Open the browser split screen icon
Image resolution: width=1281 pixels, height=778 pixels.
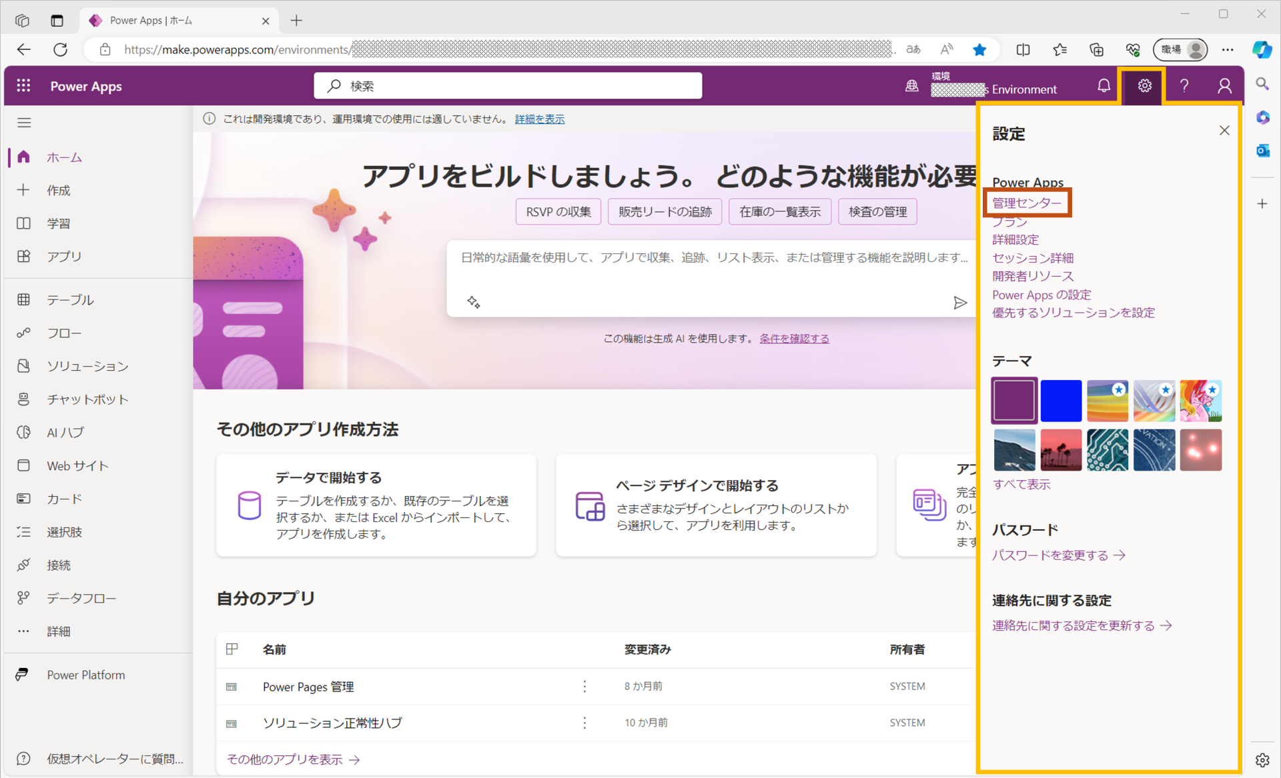pyautogui.click(x=1023, y=49)
